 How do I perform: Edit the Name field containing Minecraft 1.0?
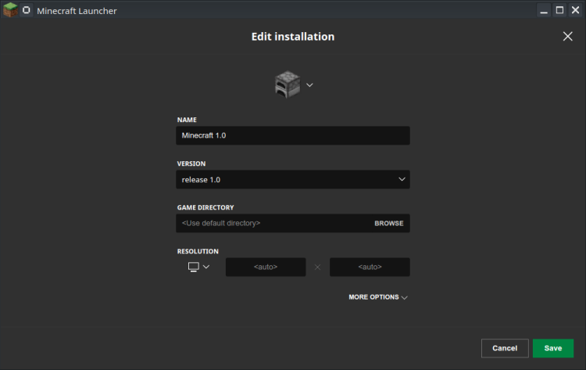(x=293, y=135)
